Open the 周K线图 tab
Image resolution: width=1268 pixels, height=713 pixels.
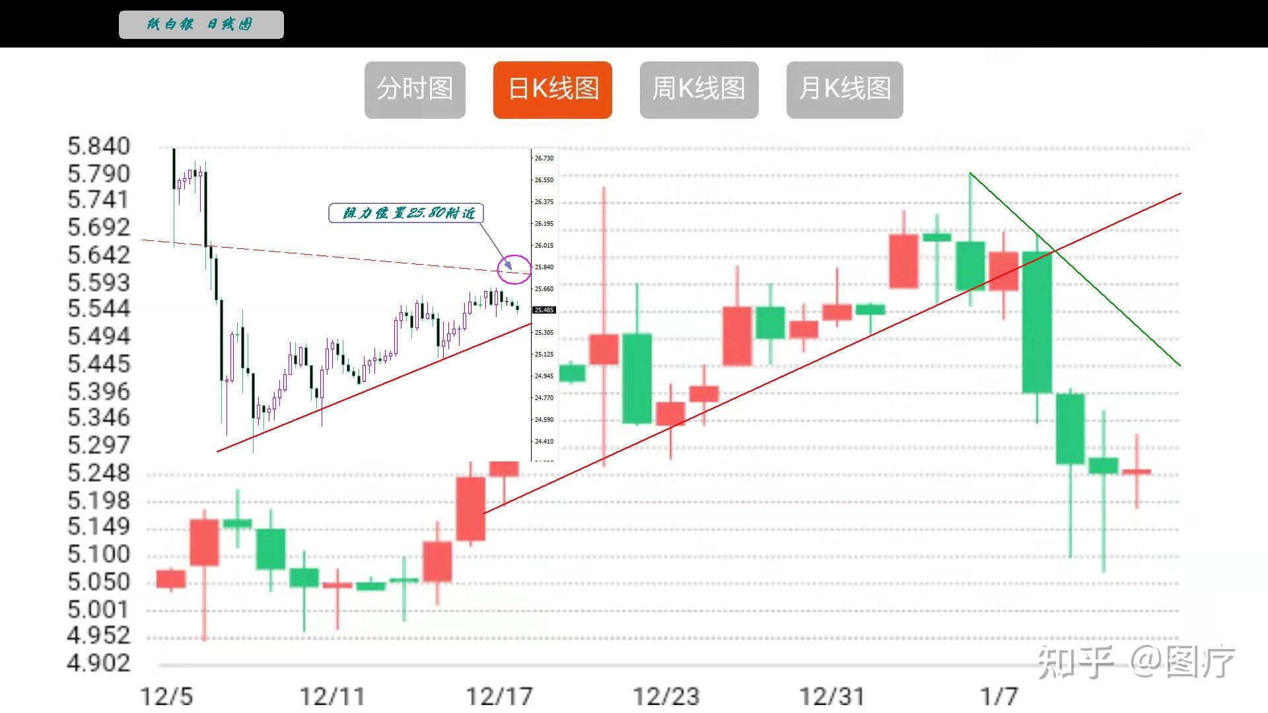[x=699, y=90]
